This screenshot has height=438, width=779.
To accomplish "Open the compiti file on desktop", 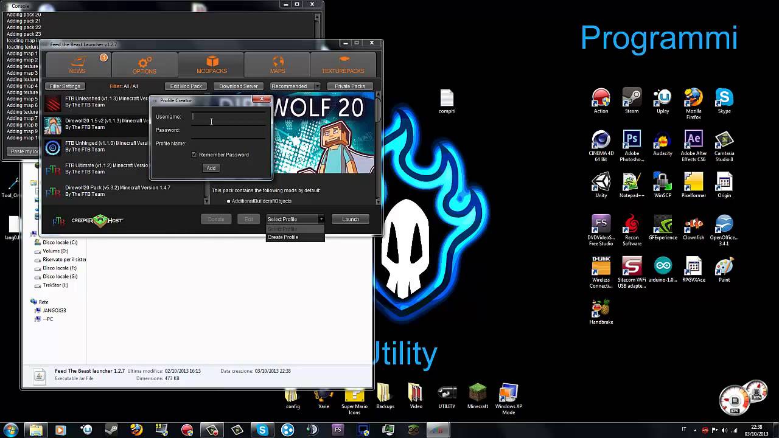I will [447, 102].
